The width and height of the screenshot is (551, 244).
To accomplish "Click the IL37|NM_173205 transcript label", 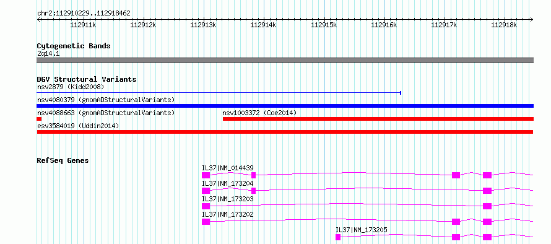I will [x=362, y=230].
